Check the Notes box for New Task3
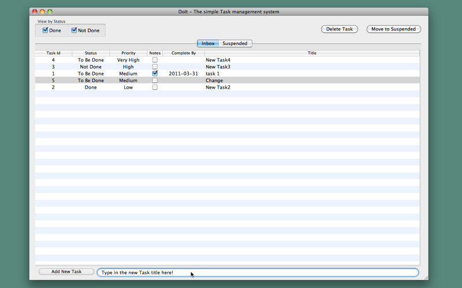Image resolution: width=462 pixels, height=288 pixels. (155, 66)
